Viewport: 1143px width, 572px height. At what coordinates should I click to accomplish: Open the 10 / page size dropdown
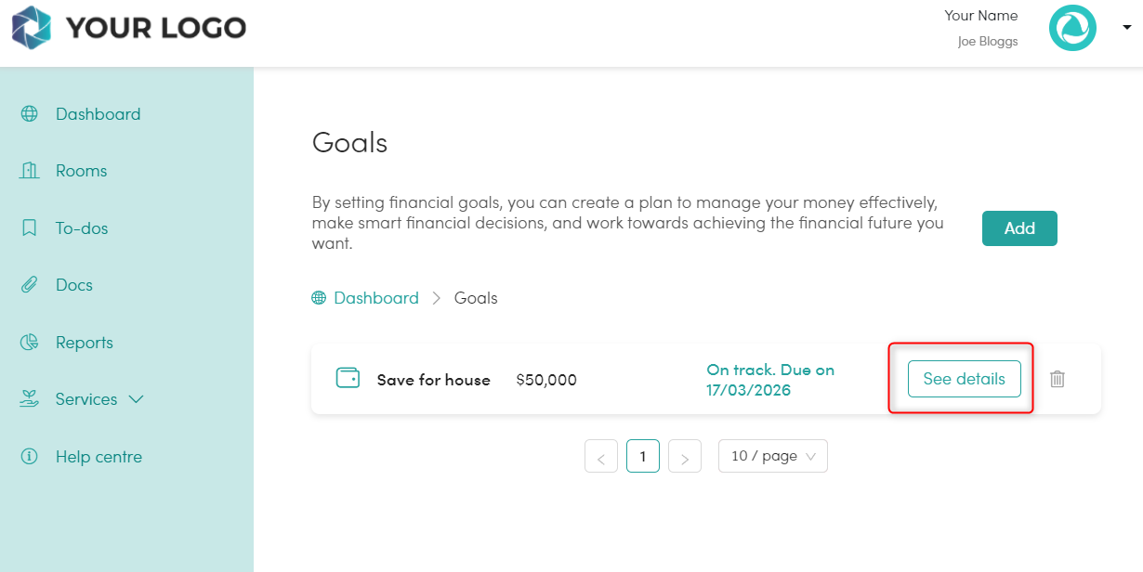click(773, 456)
